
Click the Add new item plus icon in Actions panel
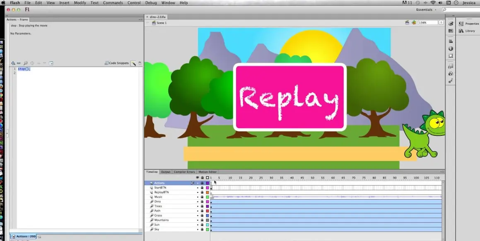tap(13, 63)
